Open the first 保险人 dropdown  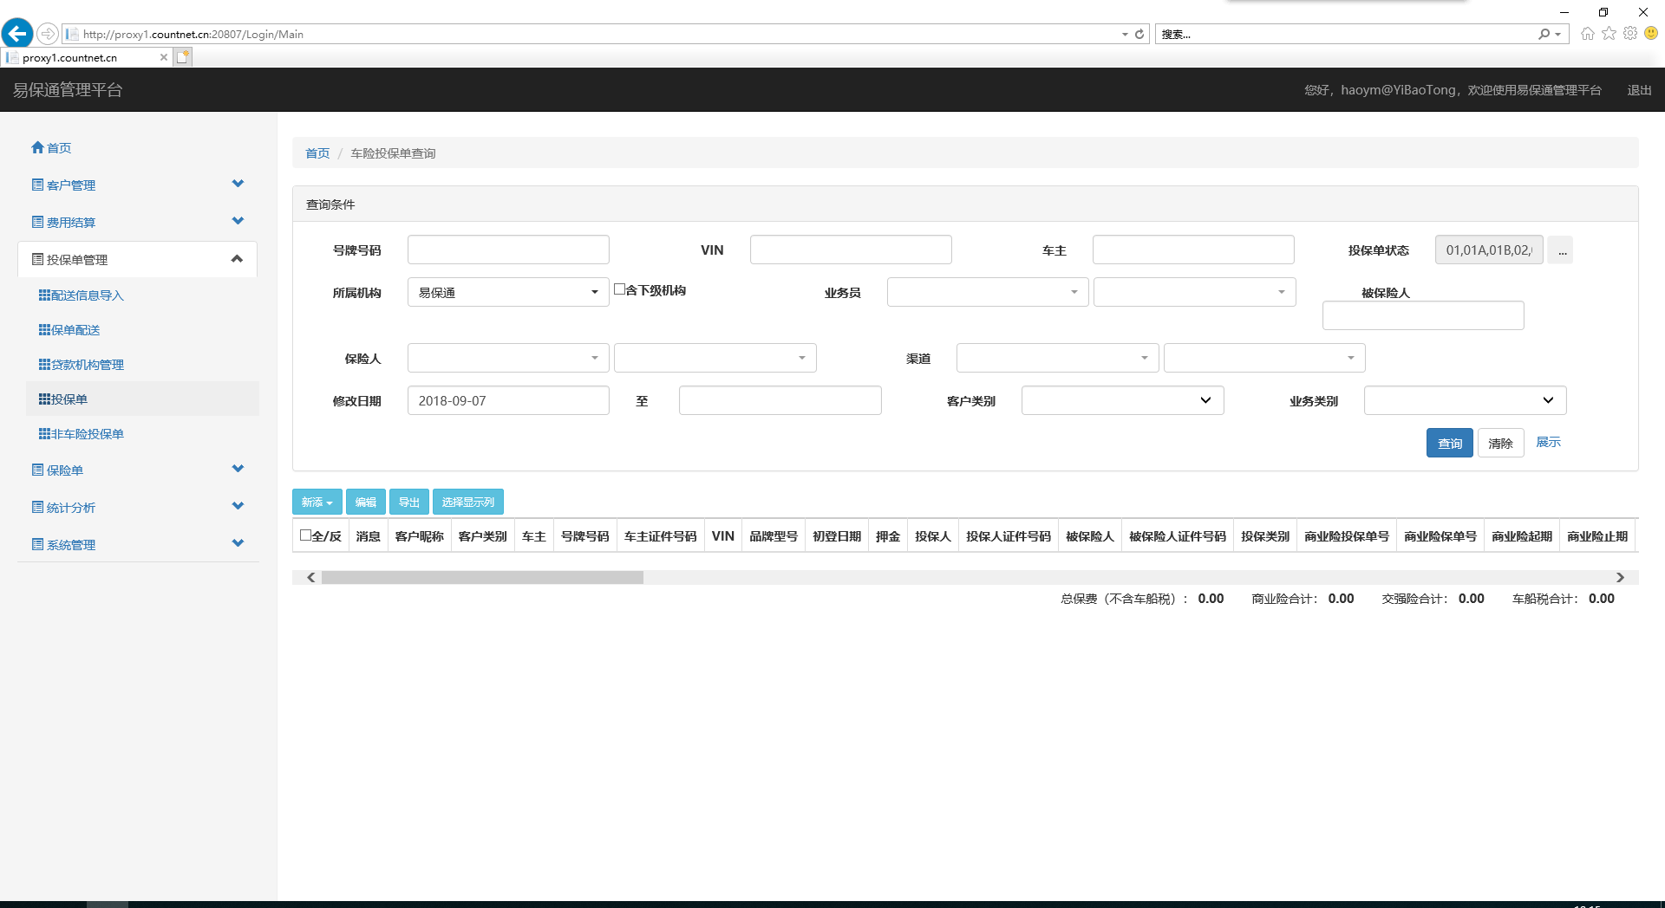click(508, 358)
